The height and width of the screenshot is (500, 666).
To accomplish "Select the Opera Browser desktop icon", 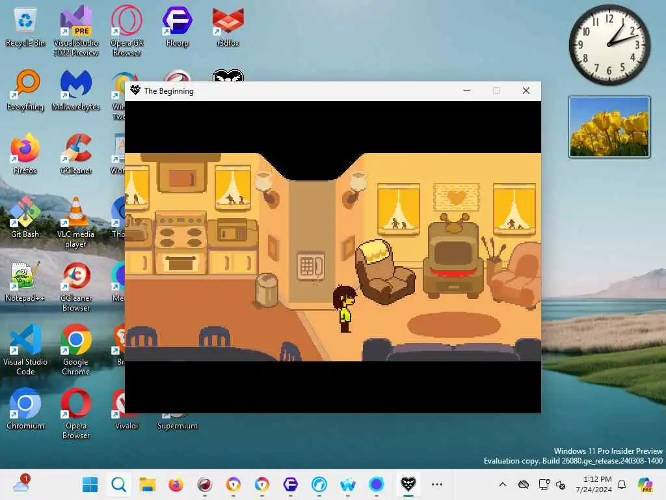I will click(x=75, y=414).
